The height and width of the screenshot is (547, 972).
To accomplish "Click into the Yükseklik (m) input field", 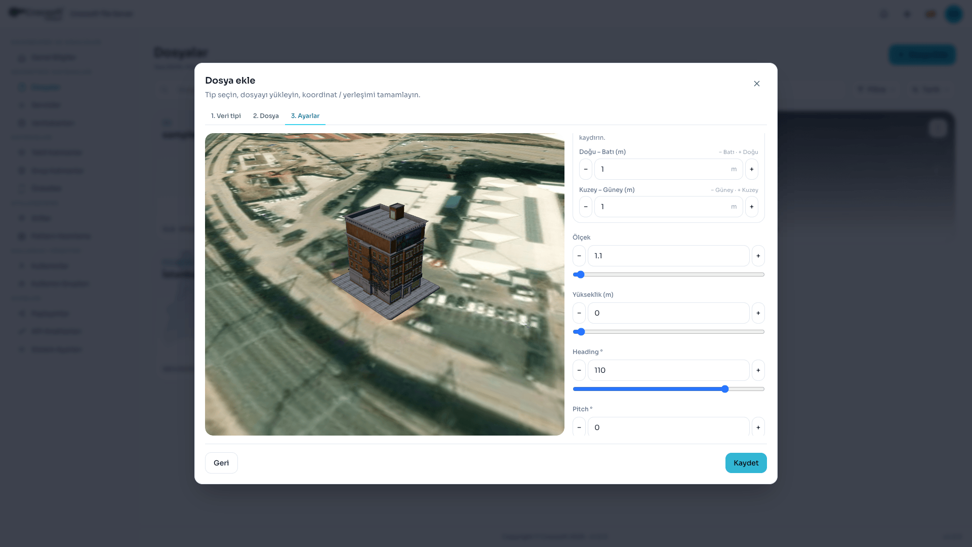I will (x=669, y=313).
